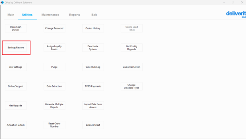This screenshot has width=246, height=139.
Task: Switch to the Main tab
Action: 11,15
